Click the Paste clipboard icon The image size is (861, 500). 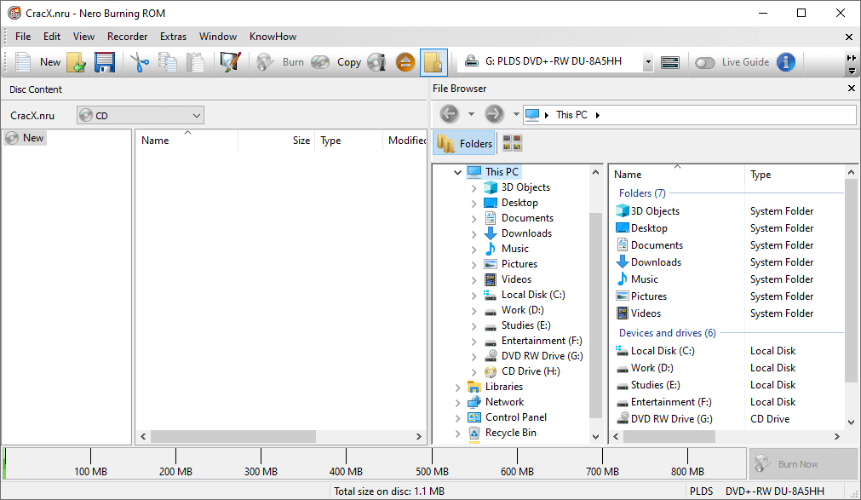(195, 62)
